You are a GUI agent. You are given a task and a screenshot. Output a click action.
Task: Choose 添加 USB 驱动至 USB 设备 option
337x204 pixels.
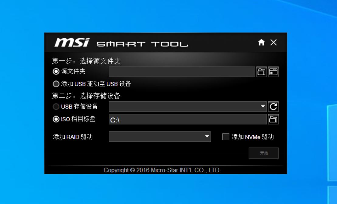[56, 84]
